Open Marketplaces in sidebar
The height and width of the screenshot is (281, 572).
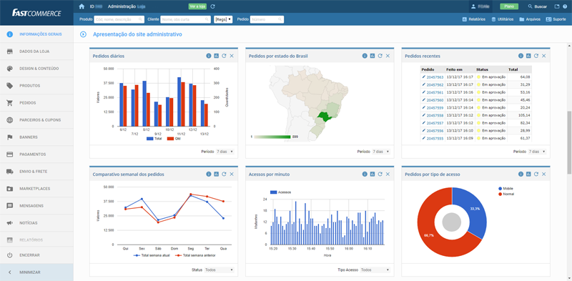[x=36, y=189]
